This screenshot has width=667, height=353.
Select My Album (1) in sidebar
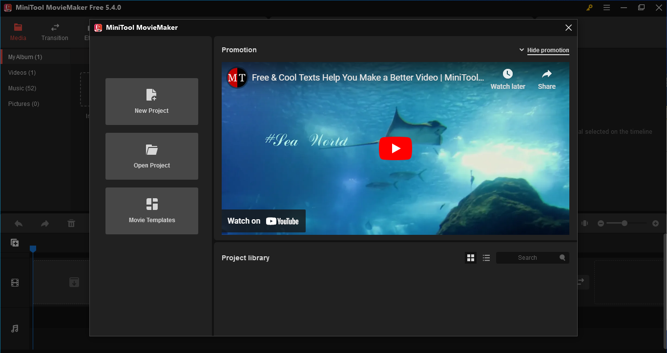36,57
